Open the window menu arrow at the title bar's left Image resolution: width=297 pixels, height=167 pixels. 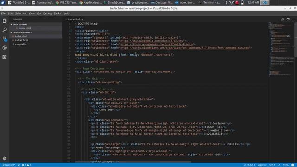tap(2, 8)
